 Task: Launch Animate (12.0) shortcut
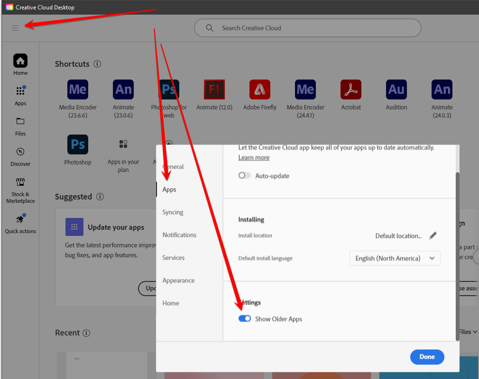pyautogui.click(x=214, y=90)
